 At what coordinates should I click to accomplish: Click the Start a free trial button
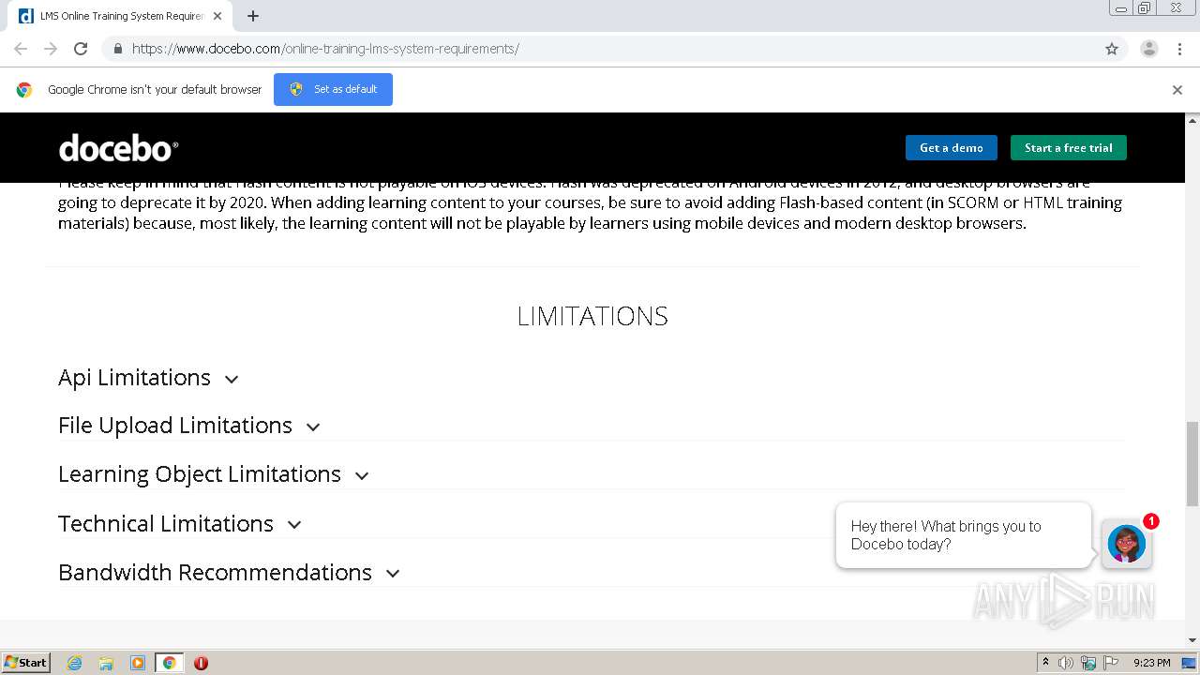(x=1069, y=148)
